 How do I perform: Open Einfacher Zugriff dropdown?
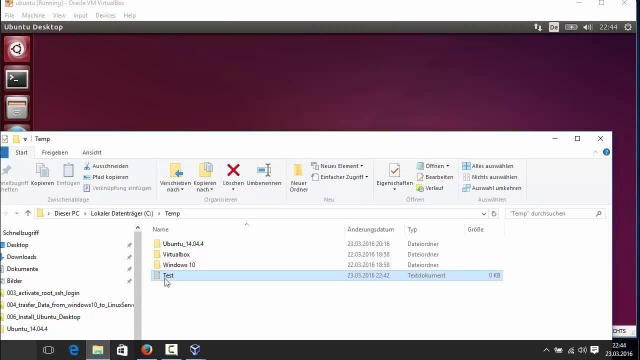click(x=340, y=177)
